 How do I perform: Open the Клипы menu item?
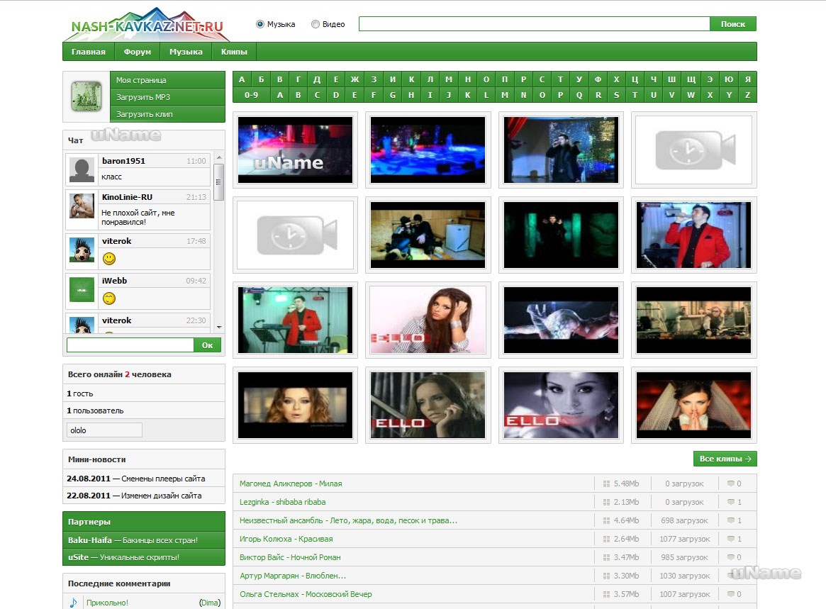pyautogui.click(x=234, y=52)
